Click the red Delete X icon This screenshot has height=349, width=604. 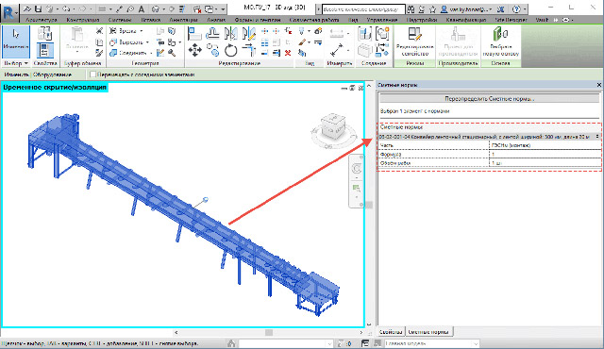pyautogui.click(x=288, y=53)
